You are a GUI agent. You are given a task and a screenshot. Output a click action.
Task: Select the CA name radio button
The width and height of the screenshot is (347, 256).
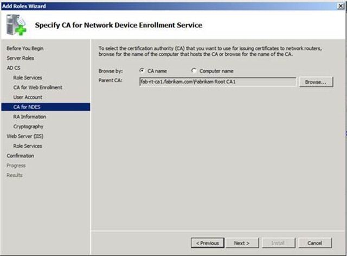tap(142, 70)
